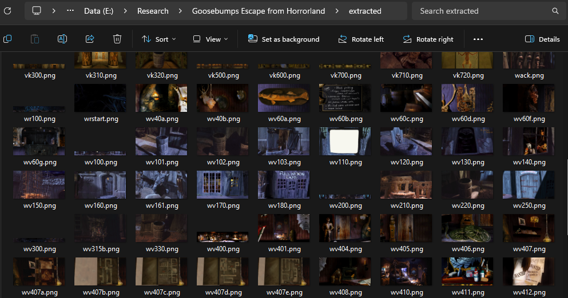568x298 pixels.
Task: Expand the chevron after the monitor icon
Action: tap(54, 11)
